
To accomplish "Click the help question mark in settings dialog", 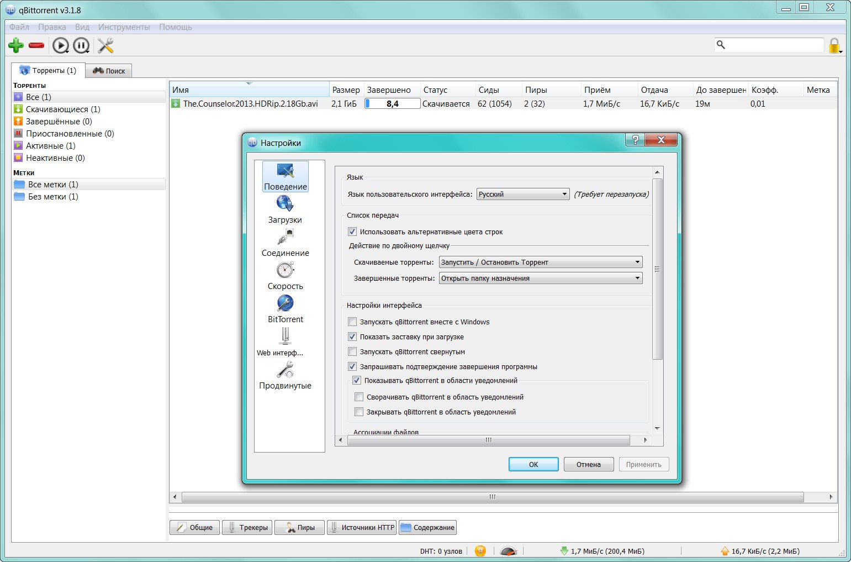I will point(635,140).
